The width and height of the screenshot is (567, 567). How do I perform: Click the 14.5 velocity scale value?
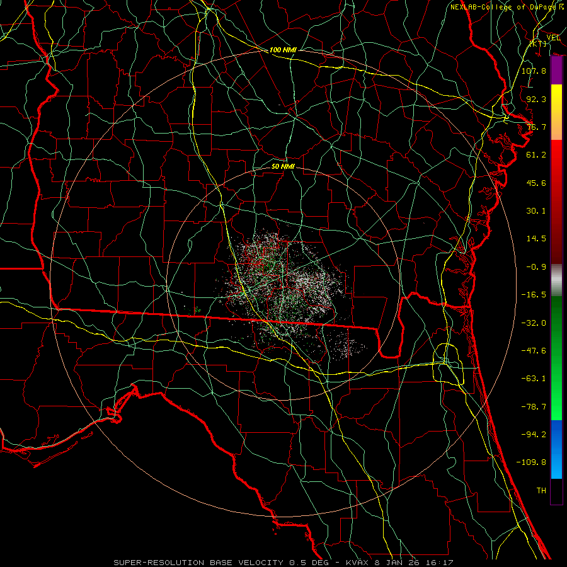pos(536,239)
